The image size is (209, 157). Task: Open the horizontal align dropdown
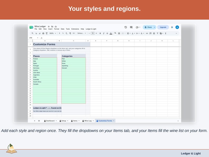(129, 33)
